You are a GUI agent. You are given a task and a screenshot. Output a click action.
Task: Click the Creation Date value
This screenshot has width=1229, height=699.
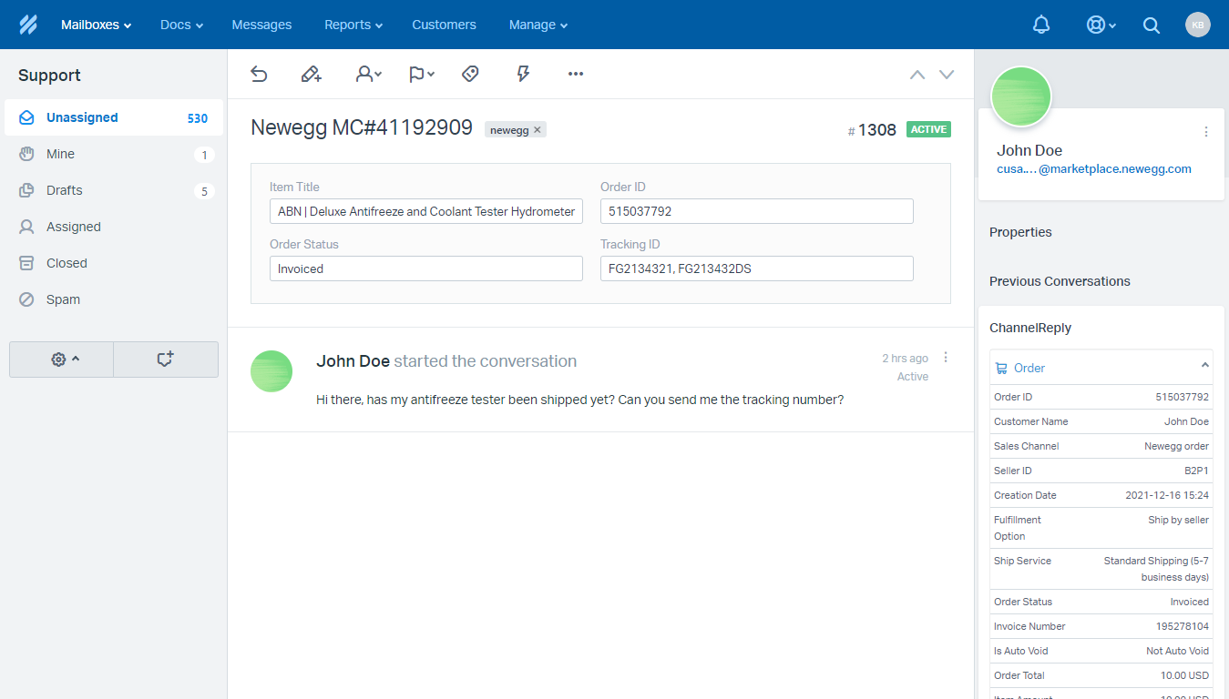tap(1167, 495)
